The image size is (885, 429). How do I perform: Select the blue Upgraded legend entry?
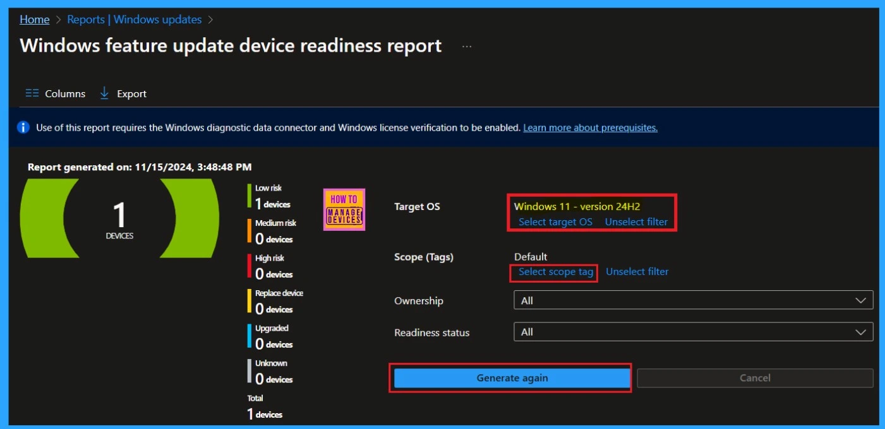(270, 337)
